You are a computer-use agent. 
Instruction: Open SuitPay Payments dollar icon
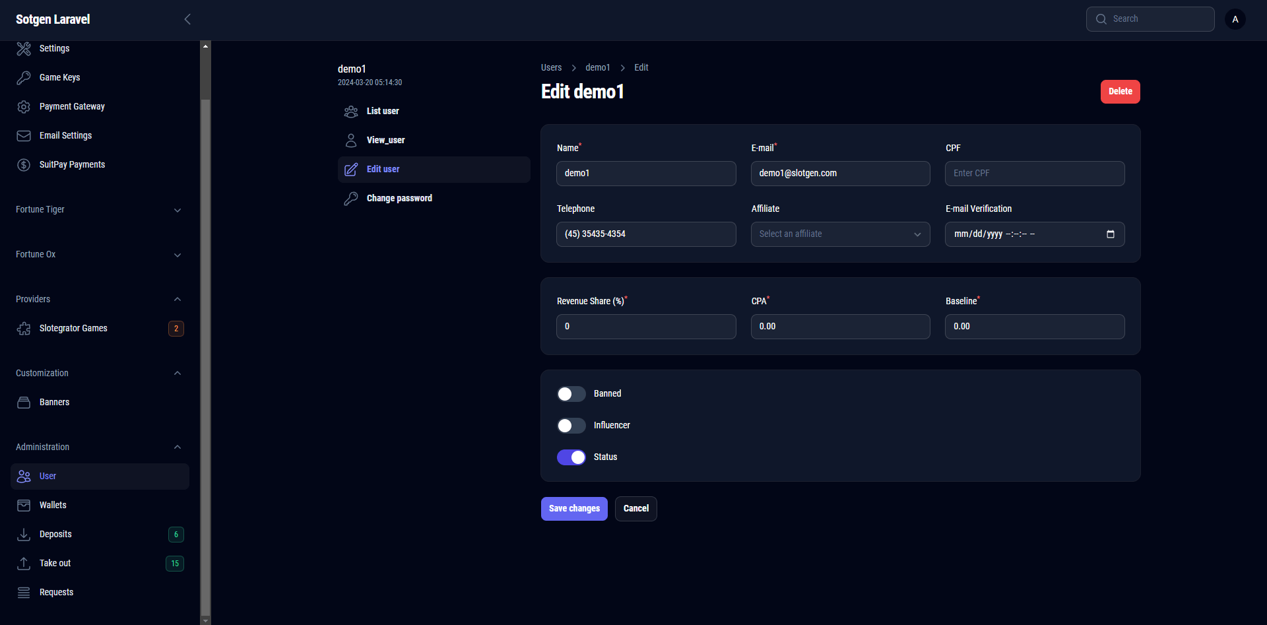(24, 165)
